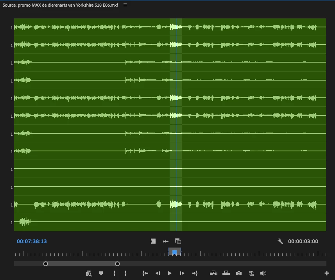Click the Mark In brace button

coord(115,273)
